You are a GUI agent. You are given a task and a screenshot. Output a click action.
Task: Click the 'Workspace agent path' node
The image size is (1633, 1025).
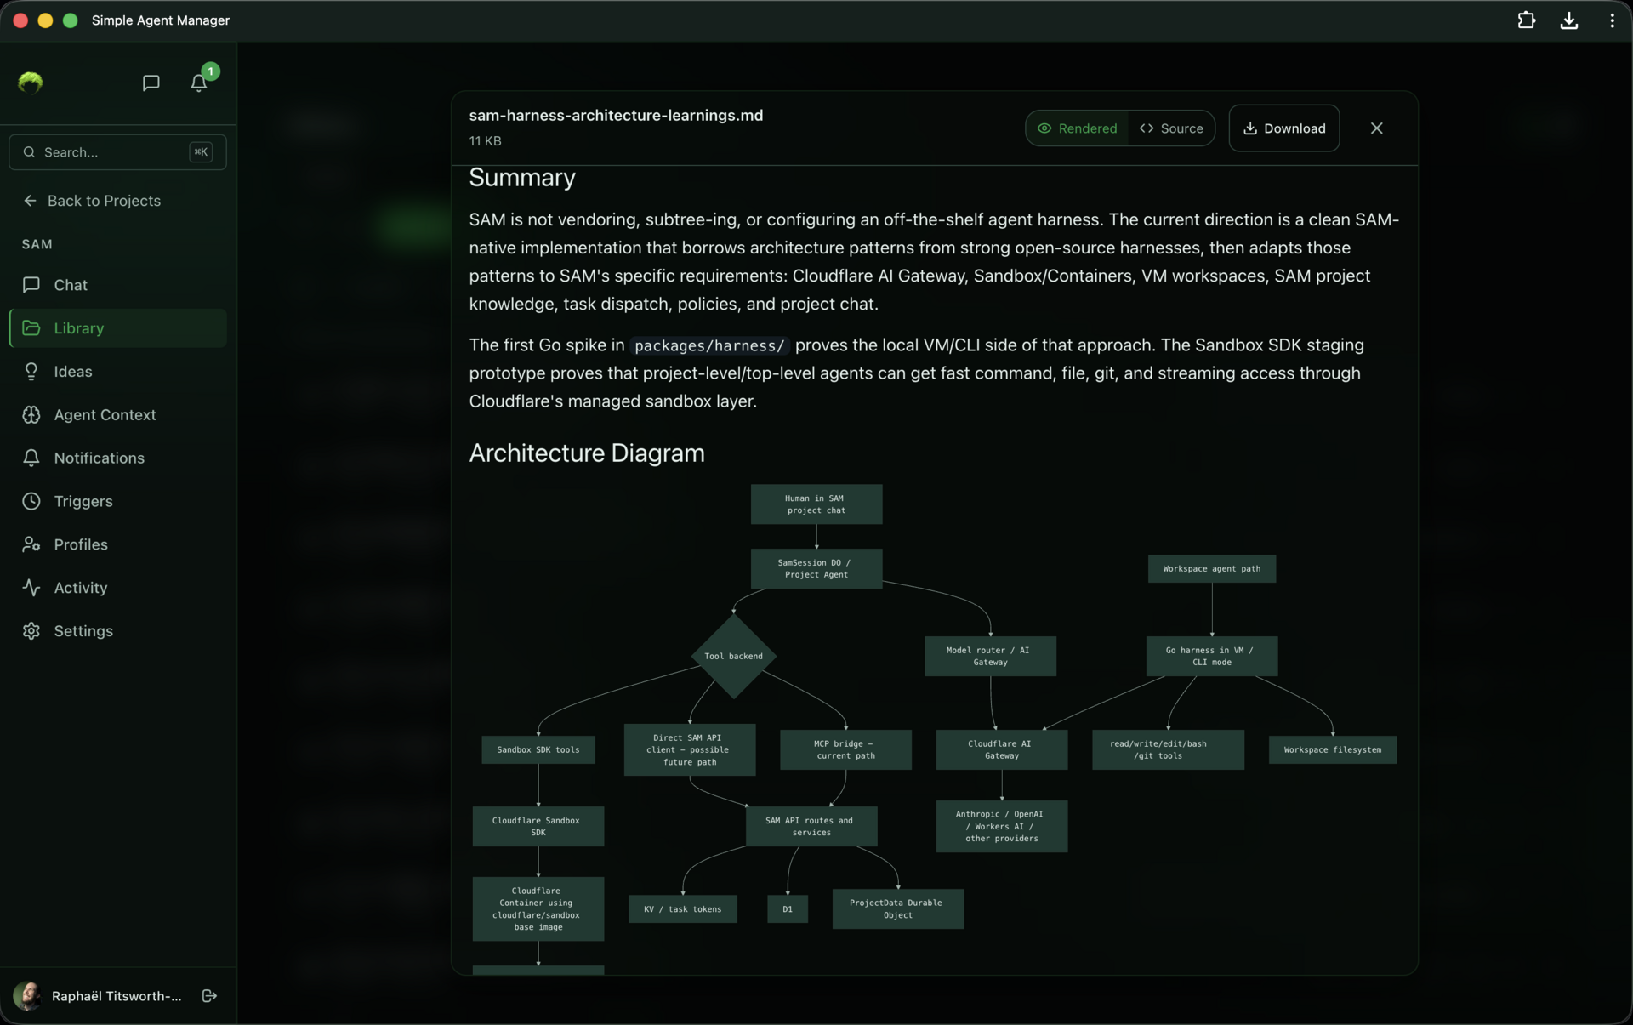click(1211, 569)
